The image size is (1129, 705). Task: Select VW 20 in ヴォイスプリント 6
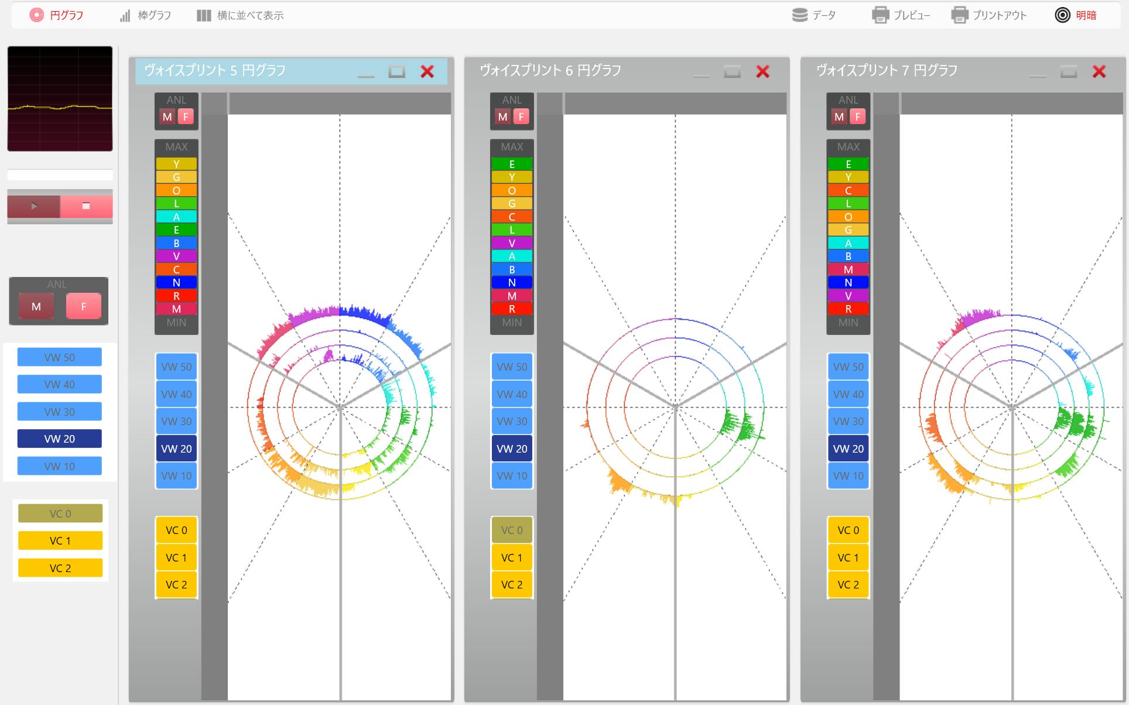(512, 449)
